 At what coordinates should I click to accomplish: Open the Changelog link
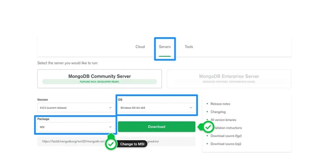(x=218, y=112)
